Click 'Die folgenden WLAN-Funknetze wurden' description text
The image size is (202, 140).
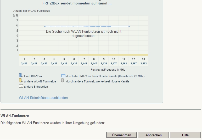point(53,123)
